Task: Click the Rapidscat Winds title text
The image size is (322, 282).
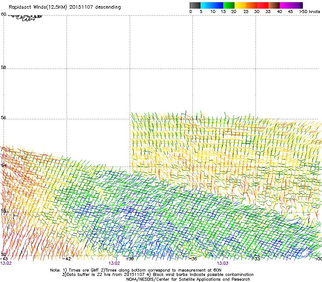Action: click(65, 7)
